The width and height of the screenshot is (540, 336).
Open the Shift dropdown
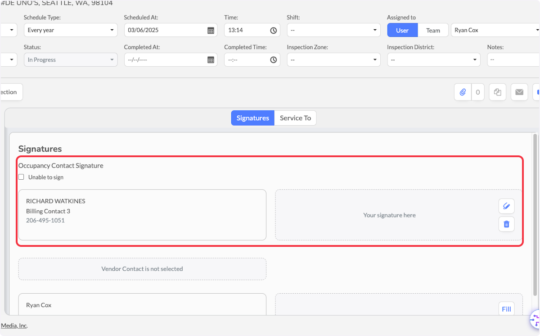point(334,30)
